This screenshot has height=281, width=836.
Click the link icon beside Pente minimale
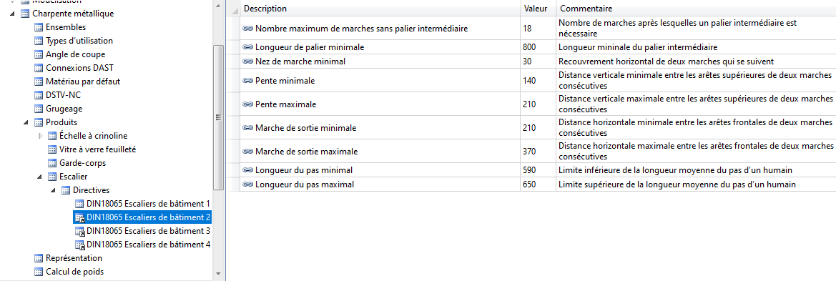click(248, 81)
